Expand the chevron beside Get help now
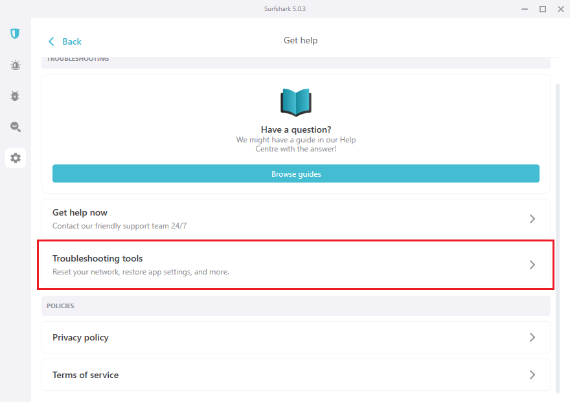 pyautogui.click(x=532, y=219)
